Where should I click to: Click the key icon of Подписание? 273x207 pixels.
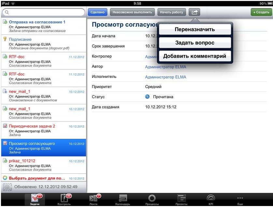pyautogui.click(x=5, y=39)
